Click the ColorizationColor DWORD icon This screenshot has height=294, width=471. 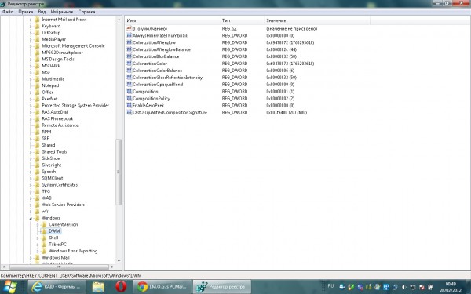[x=130, y=64]
